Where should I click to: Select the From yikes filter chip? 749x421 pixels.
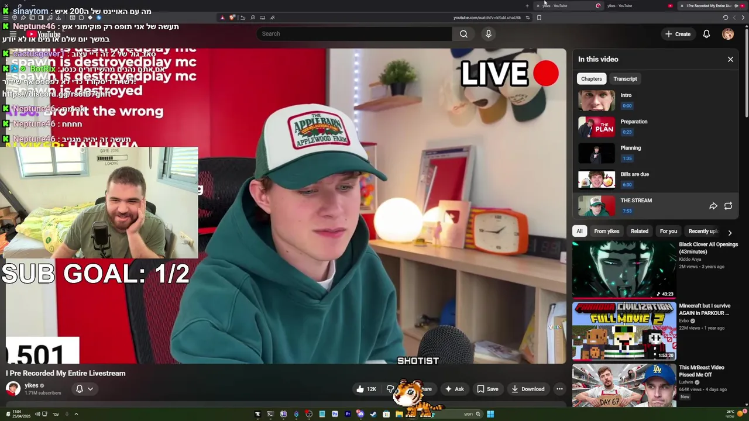pos(606,231)
